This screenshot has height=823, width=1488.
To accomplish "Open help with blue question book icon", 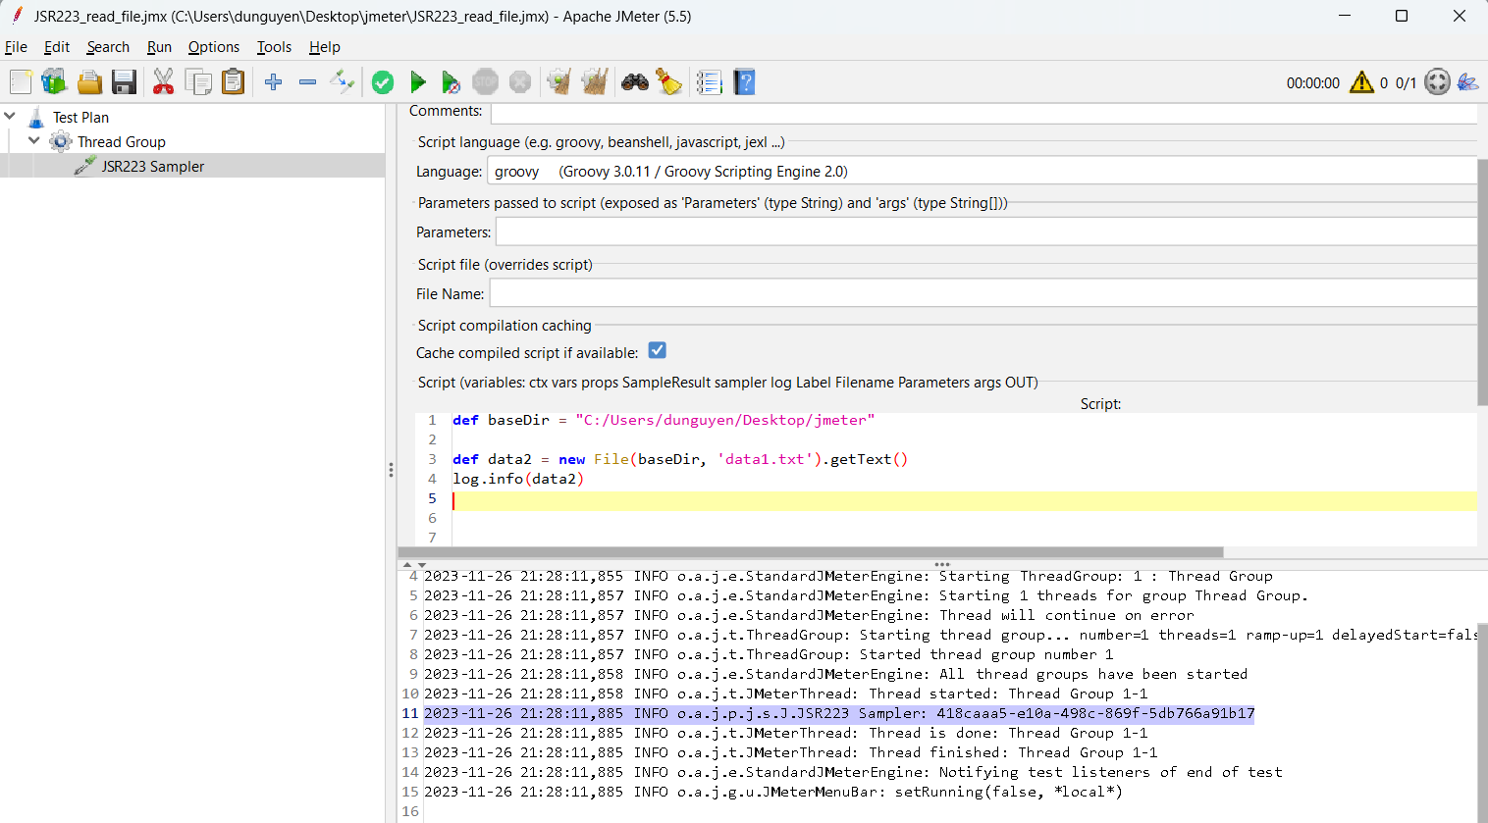I will coord(744,82).
